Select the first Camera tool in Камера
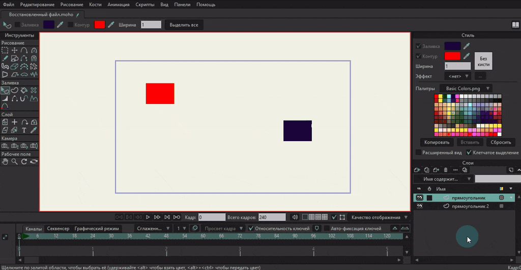Screen dimensions: 521x270 [x=5, y=146]
